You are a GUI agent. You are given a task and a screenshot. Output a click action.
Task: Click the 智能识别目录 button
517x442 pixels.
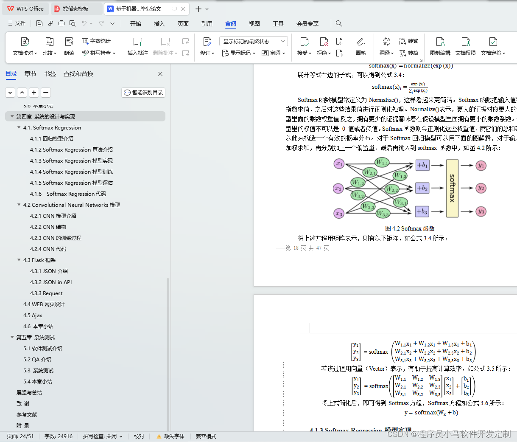pos(143,93)
